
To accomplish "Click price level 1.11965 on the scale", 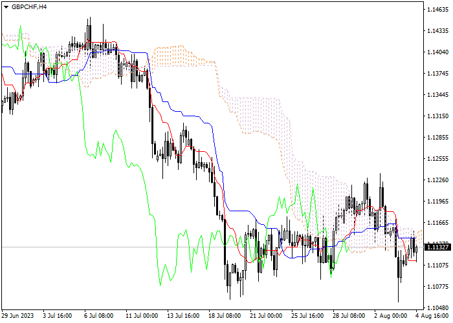I will point(437,202).
